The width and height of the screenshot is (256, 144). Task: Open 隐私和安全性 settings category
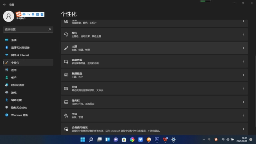click(28, 108)
